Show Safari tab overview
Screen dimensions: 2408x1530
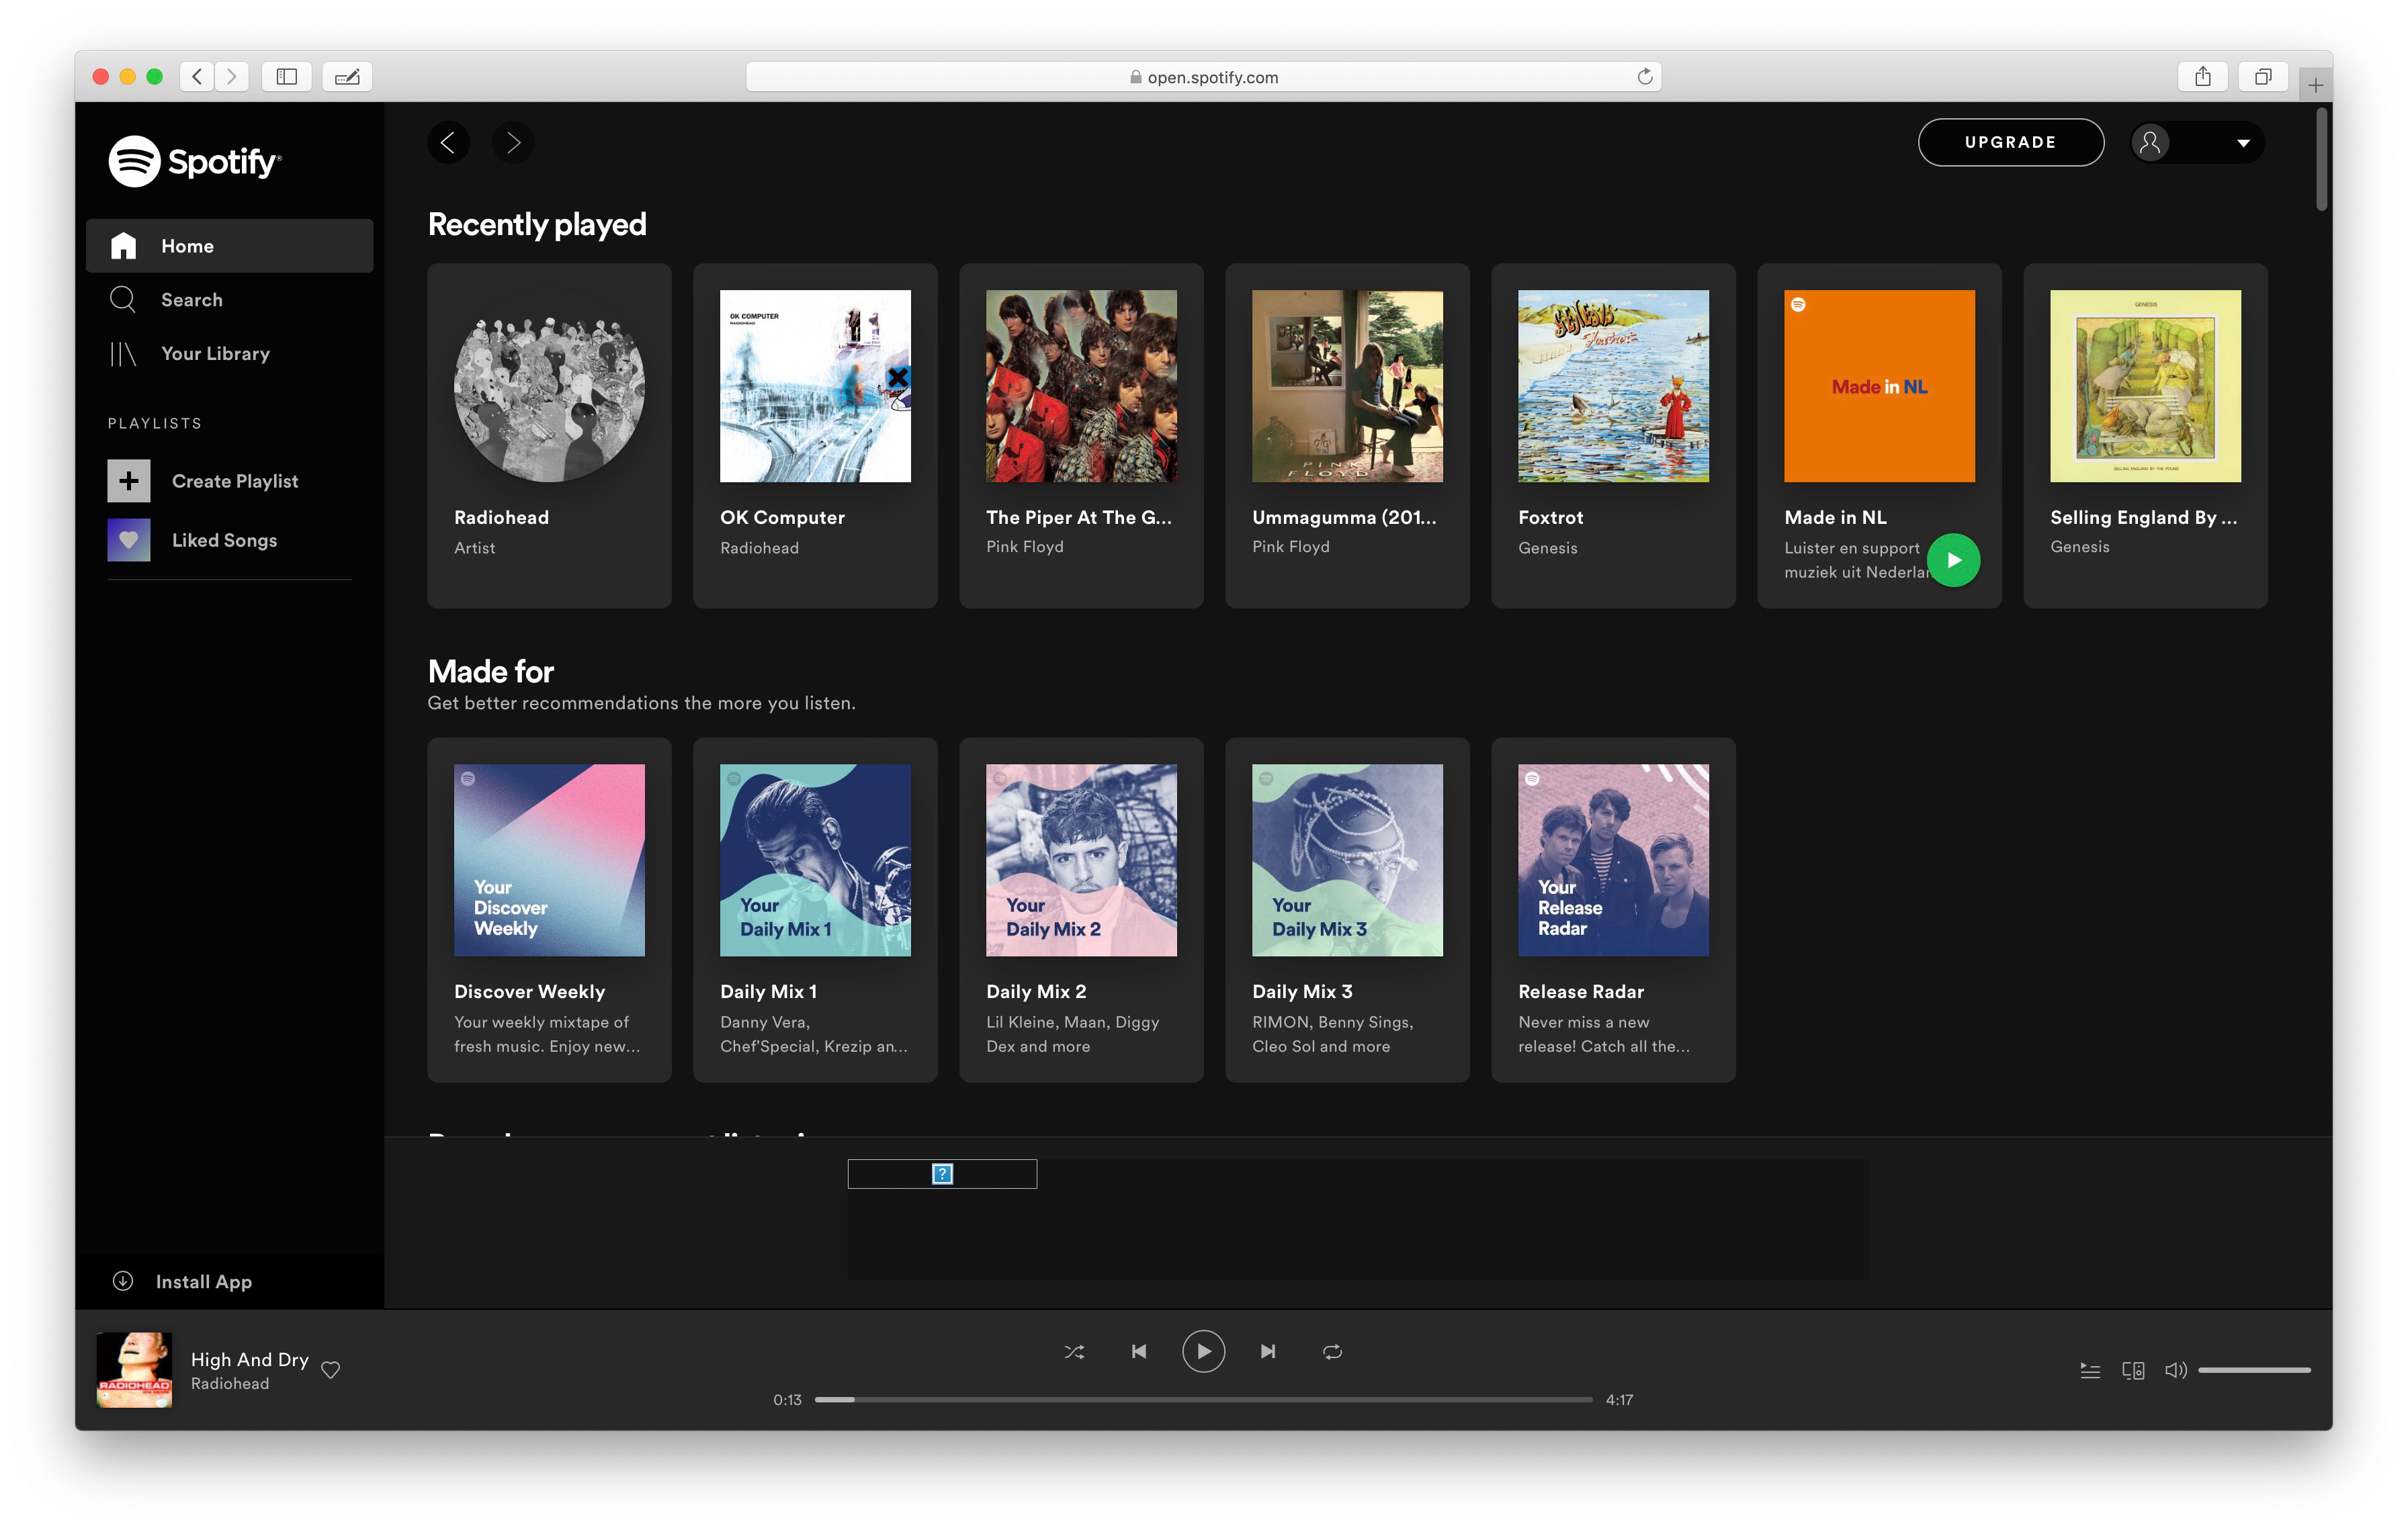click(x=2263, y=77)
